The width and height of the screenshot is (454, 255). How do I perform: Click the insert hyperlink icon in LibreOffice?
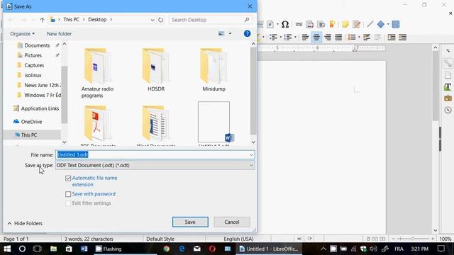coord(299,24)
